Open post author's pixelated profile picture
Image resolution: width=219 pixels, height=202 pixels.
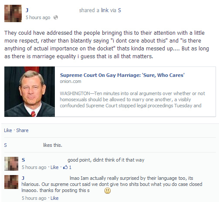(x=13, y=13)
